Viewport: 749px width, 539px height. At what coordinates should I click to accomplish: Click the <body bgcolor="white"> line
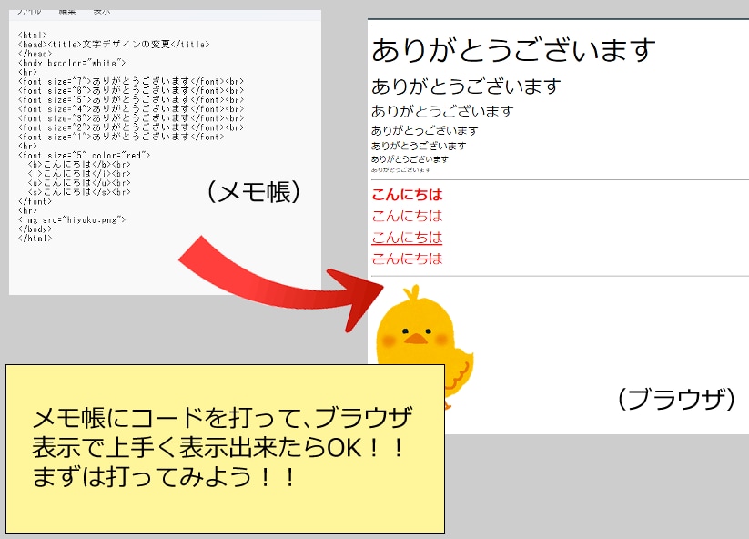coord(72,63)
